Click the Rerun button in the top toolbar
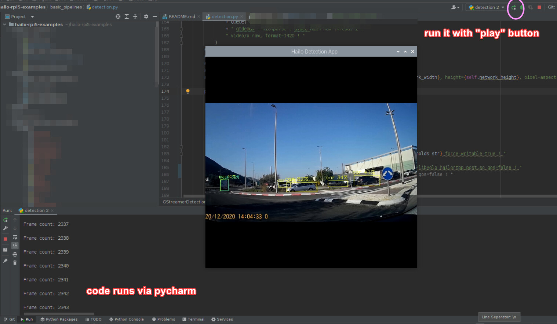Image resolution: width=557 pixels, height=324 pixels. click(514, 7)
